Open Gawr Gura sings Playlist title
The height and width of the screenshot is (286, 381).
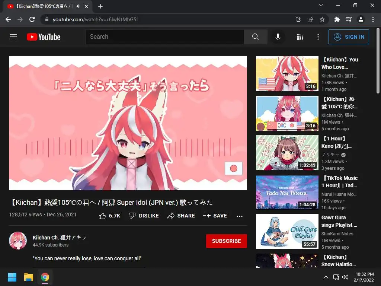pos(339,221)
